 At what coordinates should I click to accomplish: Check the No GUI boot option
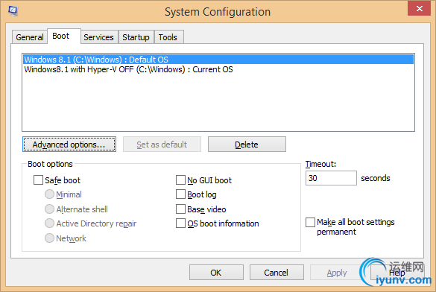[181, 180]
